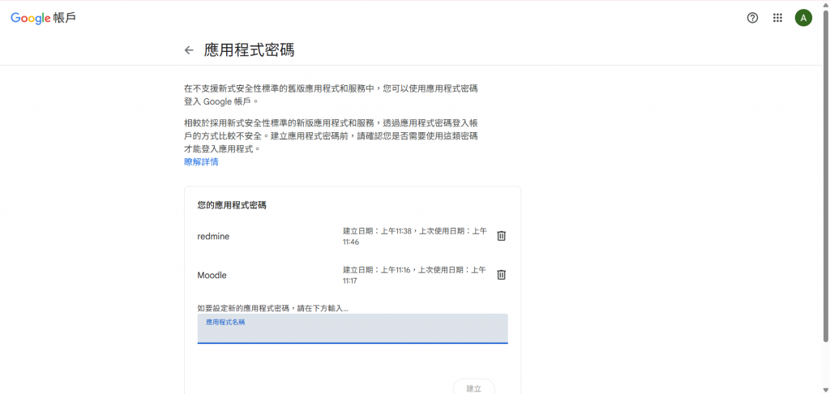Click the 應用程式密碼 page heading
Viewport: 830px width, 394px height.
pos(250,50)
